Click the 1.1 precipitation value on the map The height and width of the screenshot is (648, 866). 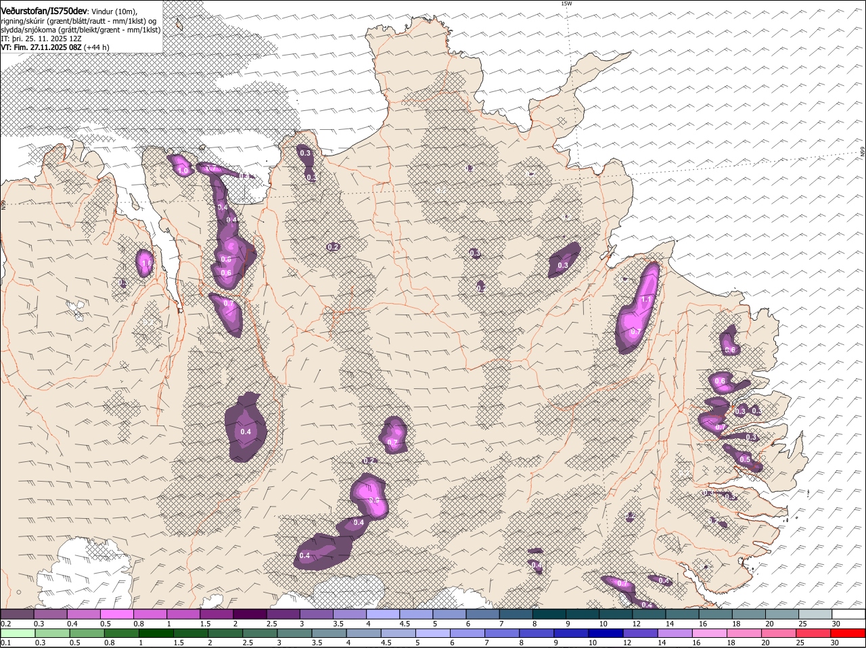[646, 300]
